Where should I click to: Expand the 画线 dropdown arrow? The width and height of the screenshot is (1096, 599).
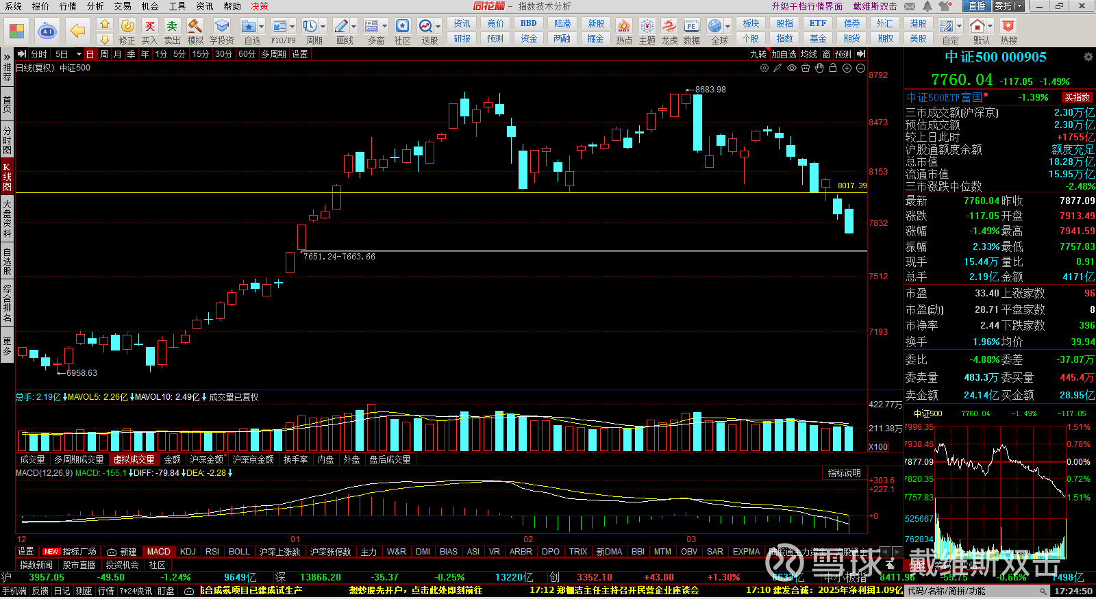pos(354,27)
